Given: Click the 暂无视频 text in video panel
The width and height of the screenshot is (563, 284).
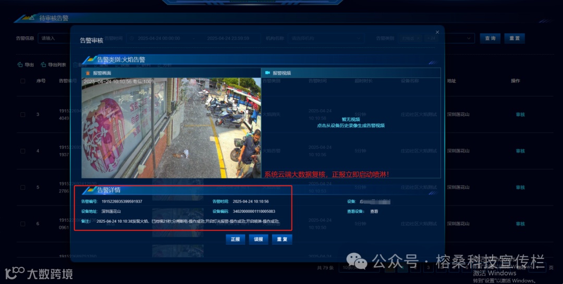Looking at the screenshot, I should 351,119.
